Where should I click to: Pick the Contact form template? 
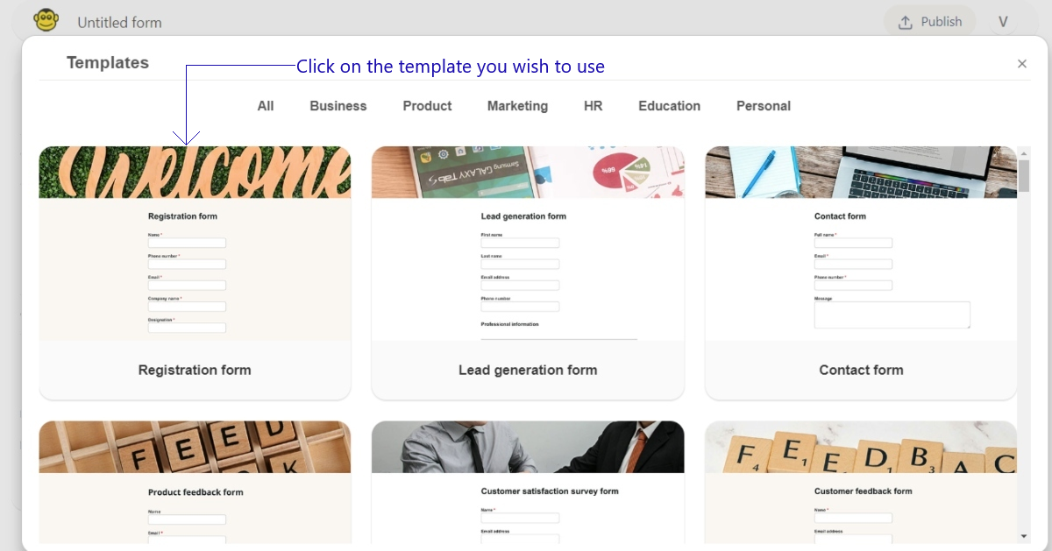[x=861, y=272]
